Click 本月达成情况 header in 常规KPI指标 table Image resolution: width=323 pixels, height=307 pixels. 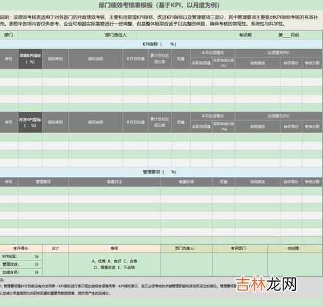(x=212, y=53)
